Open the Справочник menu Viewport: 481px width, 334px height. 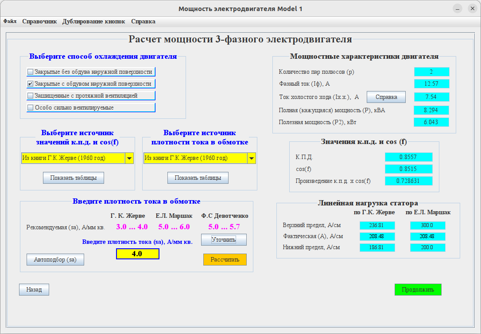39,21
